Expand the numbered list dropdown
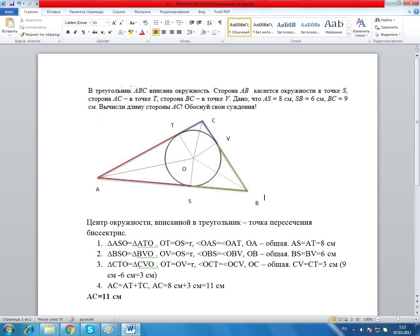The width and height of the screenshot is (420, 336). pyautogui.click(x=172, y=23)
